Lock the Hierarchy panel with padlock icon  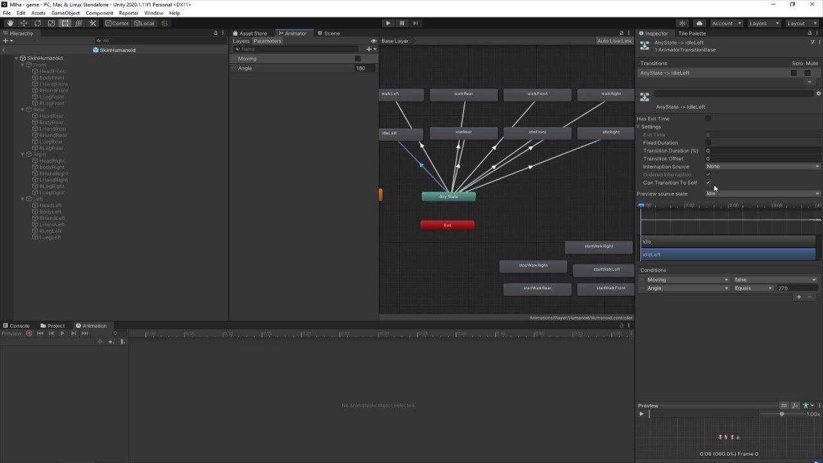[x=215, y=33]
